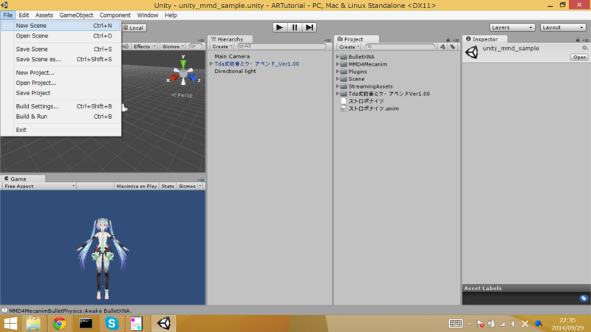Open the Layers dropdown

(x=512, y=27)
